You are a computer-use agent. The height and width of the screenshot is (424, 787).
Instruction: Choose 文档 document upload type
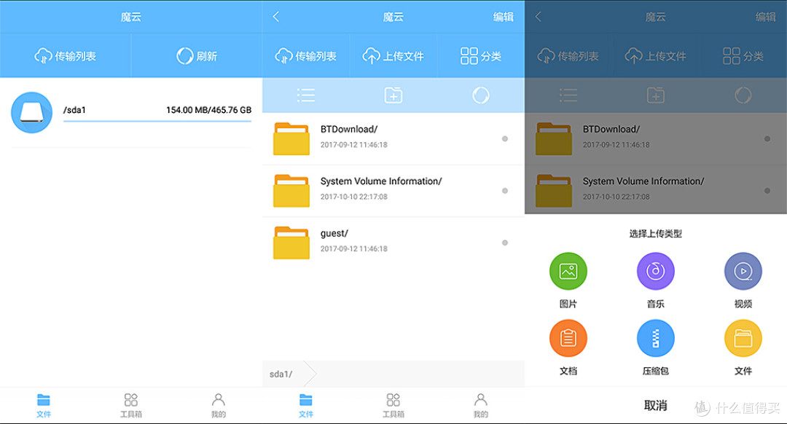568,339
